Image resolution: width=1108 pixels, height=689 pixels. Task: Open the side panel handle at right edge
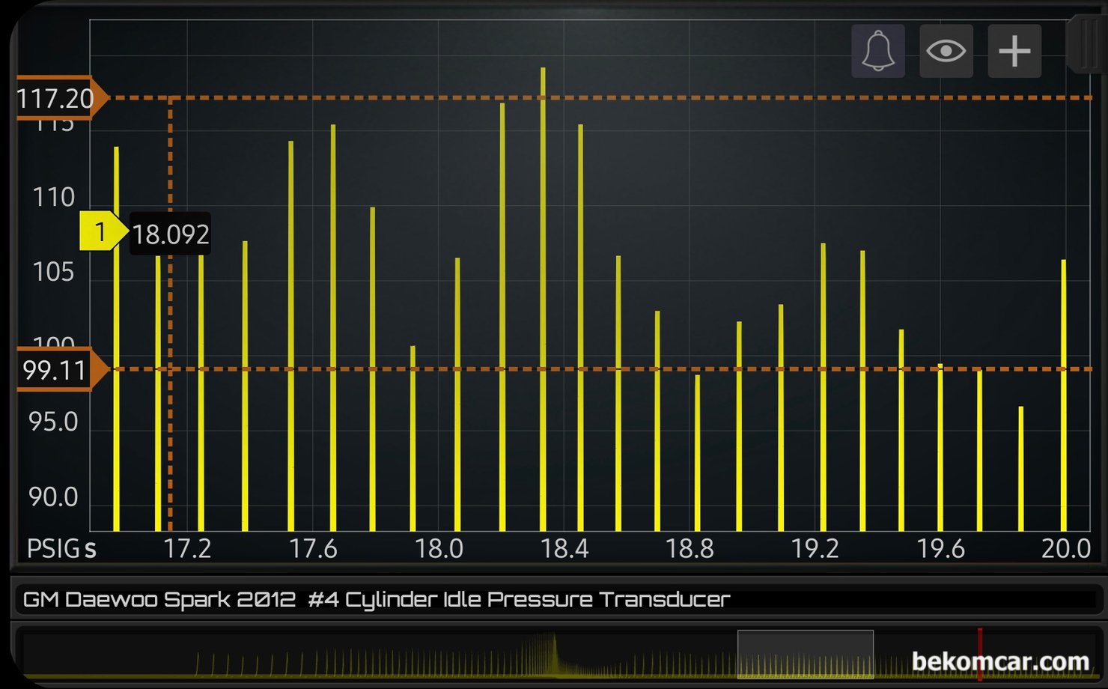point(1086,43)
